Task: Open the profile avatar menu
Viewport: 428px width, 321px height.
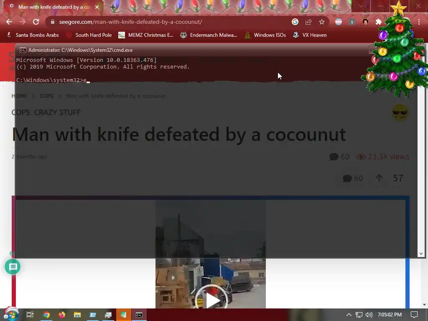Action: [x=365, y=22]
